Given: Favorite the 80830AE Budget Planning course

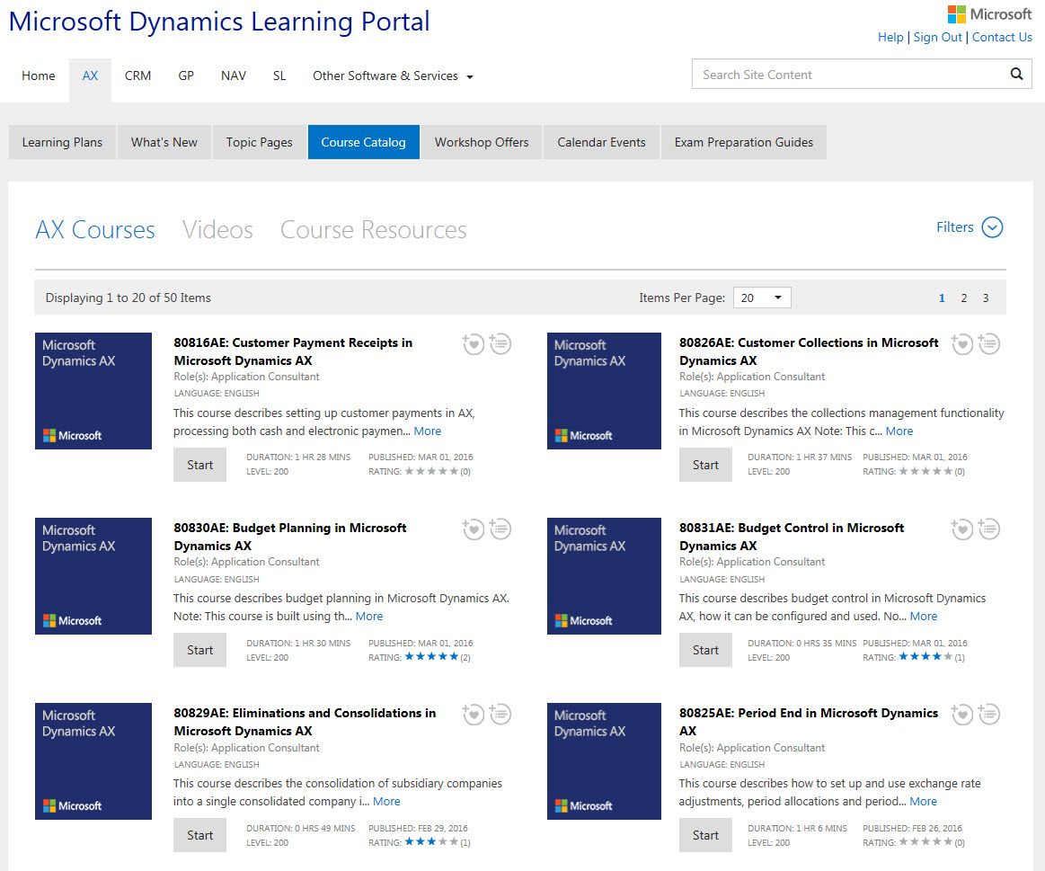Looking at the screenshot, I should point(474,529).
